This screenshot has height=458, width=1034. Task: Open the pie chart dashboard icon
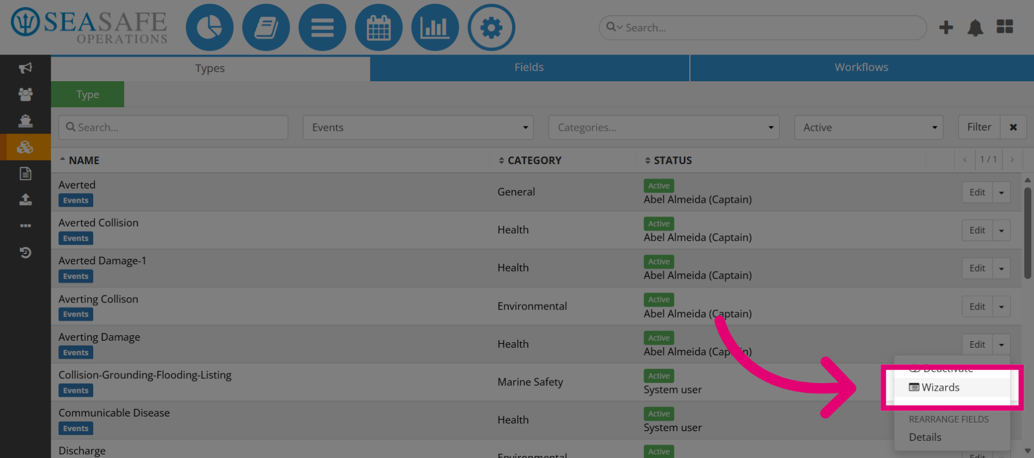[209, 27]
